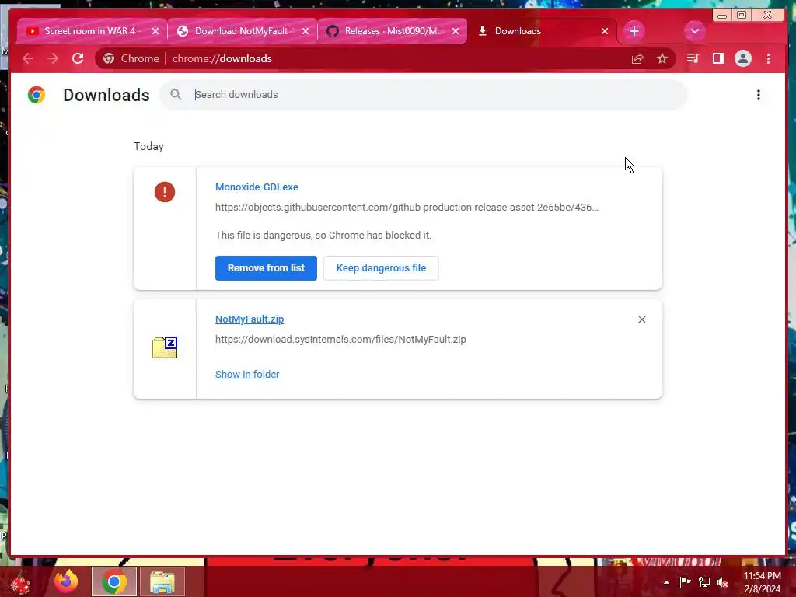796x597 pixels.
Task: Click the Start button ornament
Action: coord(20,583)
